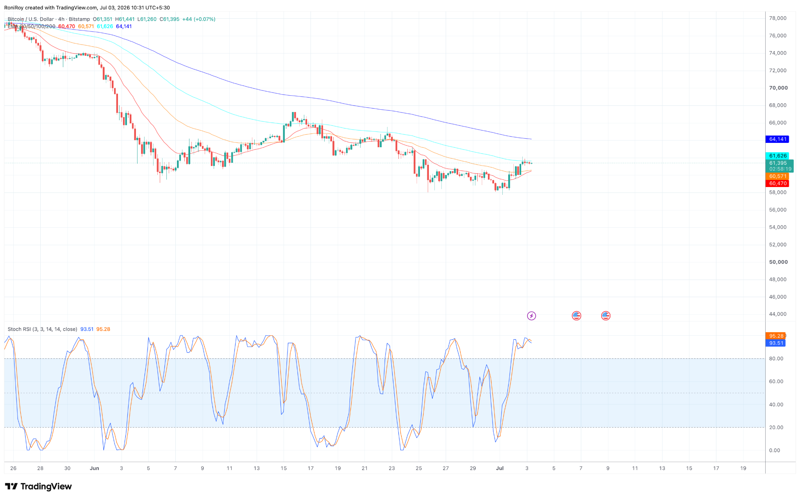Viewport: 800px width, 499px height.
Task: Click the purple lightning event icon
Action: (x=531, y=315)
